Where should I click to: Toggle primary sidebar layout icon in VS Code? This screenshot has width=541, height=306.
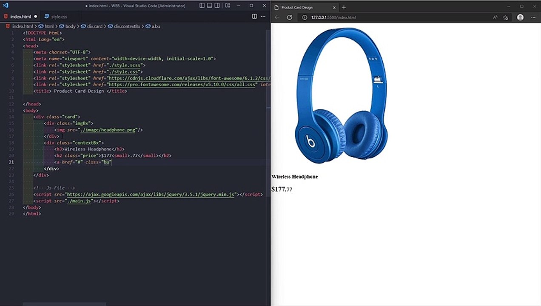coord(202,6)
